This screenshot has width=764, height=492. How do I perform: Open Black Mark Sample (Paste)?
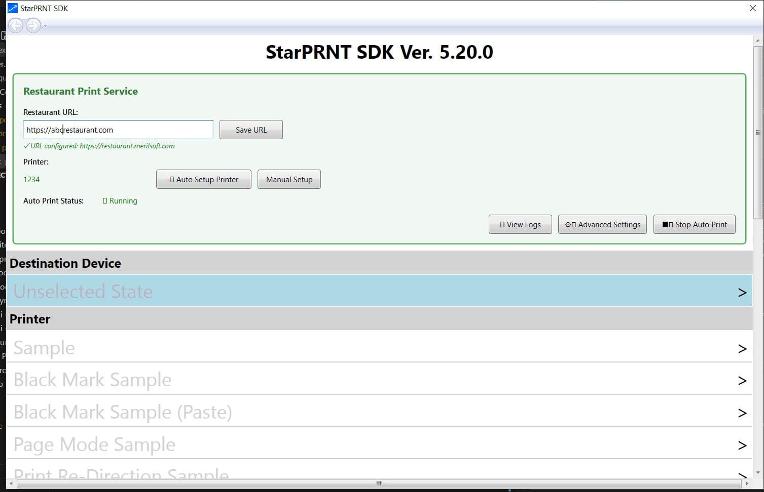(379, 412)
